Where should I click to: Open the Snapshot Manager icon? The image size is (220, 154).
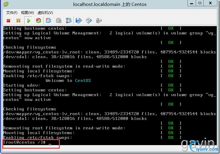69,20
